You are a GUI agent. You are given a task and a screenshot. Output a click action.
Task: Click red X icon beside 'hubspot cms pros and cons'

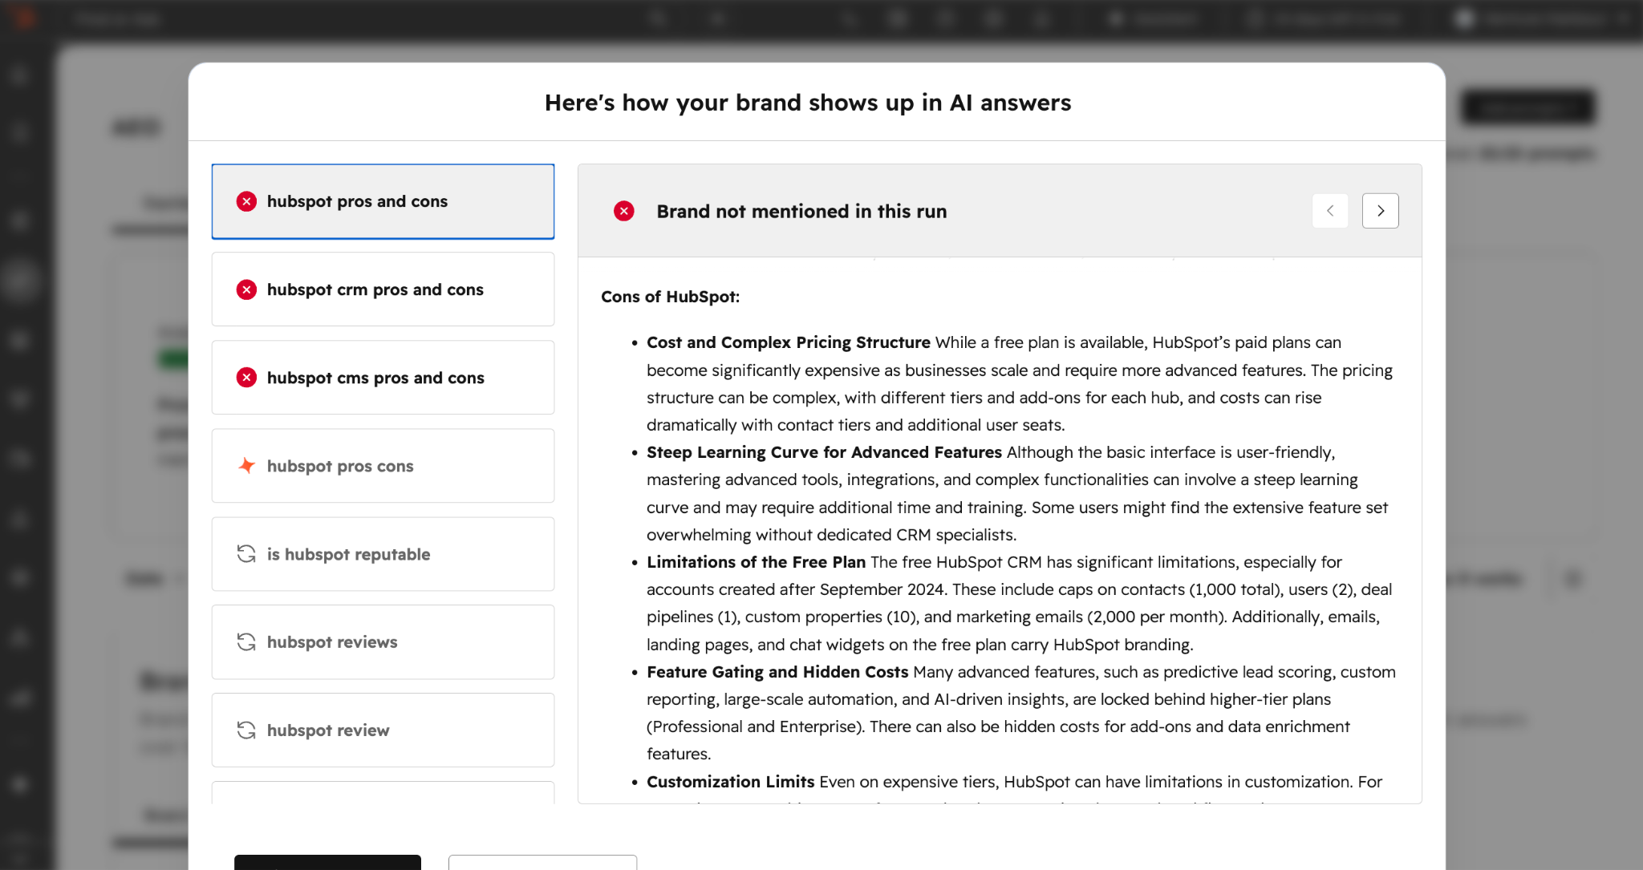coord(246,378)
